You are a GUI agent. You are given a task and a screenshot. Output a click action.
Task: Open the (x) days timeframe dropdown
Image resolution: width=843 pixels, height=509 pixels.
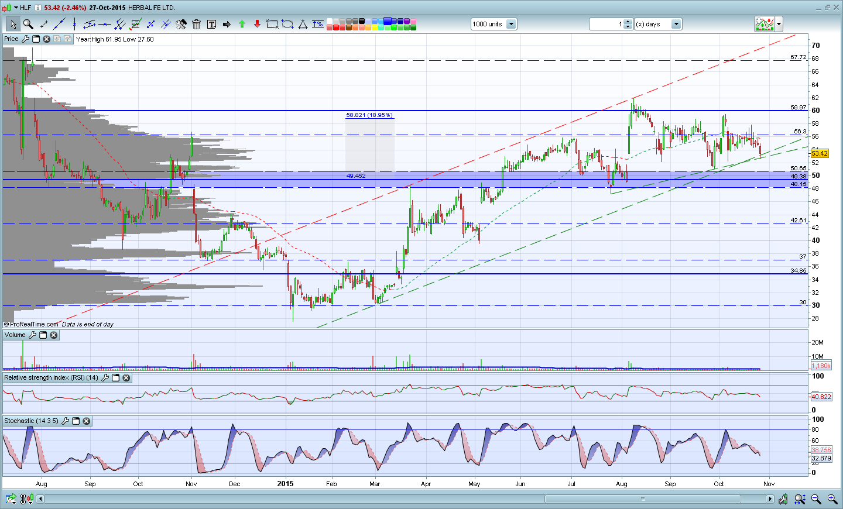[x=676, y=24]
